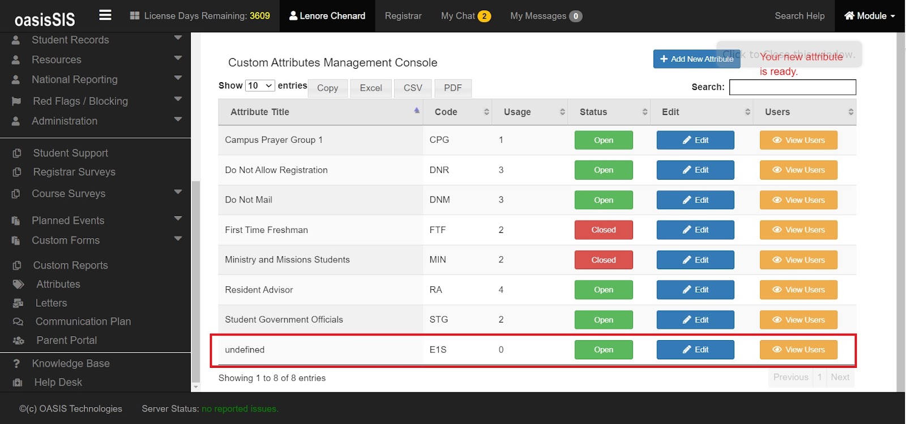The width and height of the screenshot is (906, 424).
Task: Sort table by Attribute Title arrow
Action: (x=417, y=111)
